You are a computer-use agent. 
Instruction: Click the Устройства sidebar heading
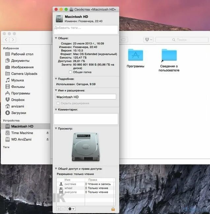click(x=11, y=120)
